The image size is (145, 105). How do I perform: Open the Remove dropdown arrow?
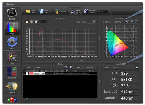point(95,67)
